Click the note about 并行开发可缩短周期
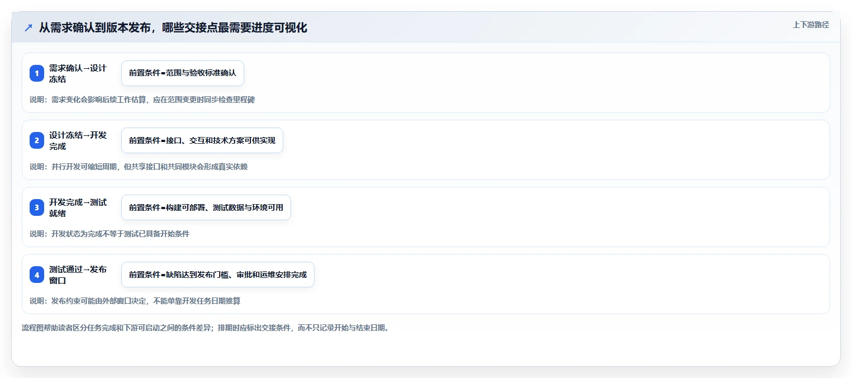The image size is (852, 378). 139,167
